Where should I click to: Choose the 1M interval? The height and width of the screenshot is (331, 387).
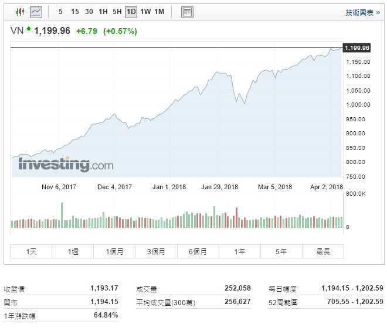coord(159,12)
